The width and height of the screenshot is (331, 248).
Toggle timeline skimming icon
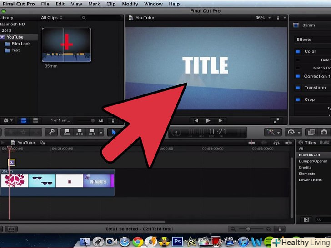tap(251, 143)
